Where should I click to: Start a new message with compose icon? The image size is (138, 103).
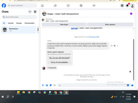[35, 12]
